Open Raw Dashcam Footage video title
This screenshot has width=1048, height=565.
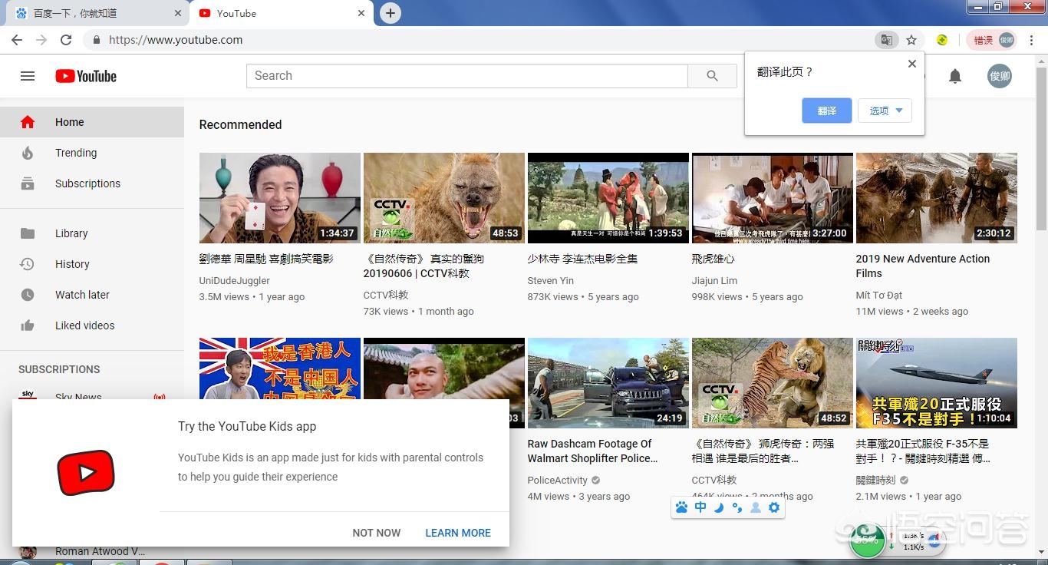pos(593,451)
